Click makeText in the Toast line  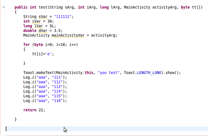coord(45,73)
